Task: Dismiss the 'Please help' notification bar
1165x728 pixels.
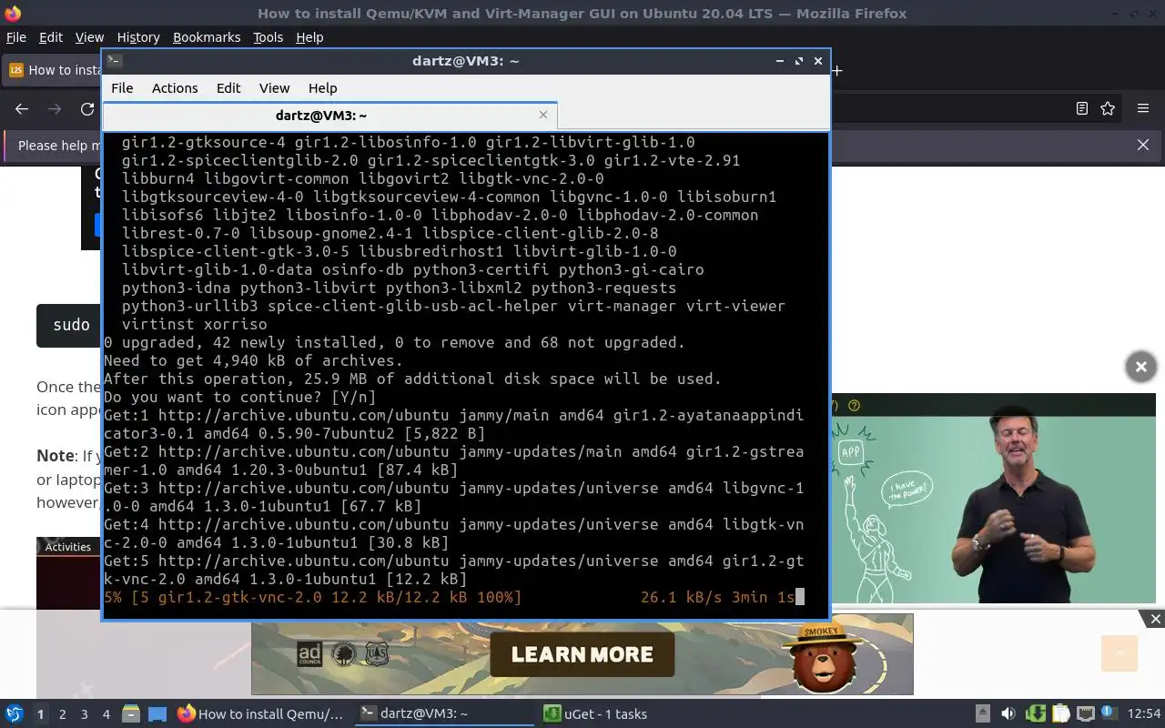Action: point(1143,145)
